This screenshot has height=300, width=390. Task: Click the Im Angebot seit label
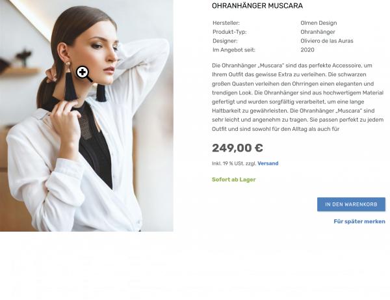click(234, 50)
